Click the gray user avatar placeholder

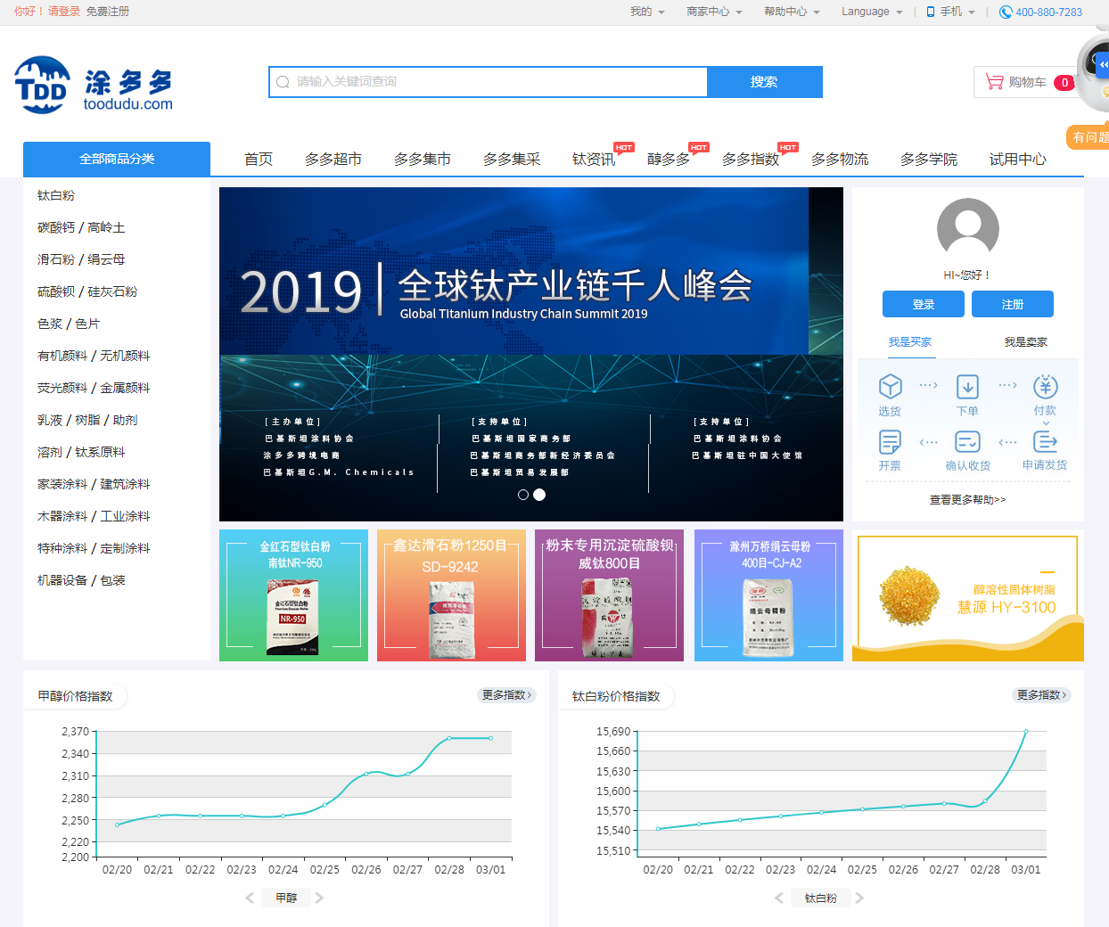pyautogui.click(x=967, y=228)
